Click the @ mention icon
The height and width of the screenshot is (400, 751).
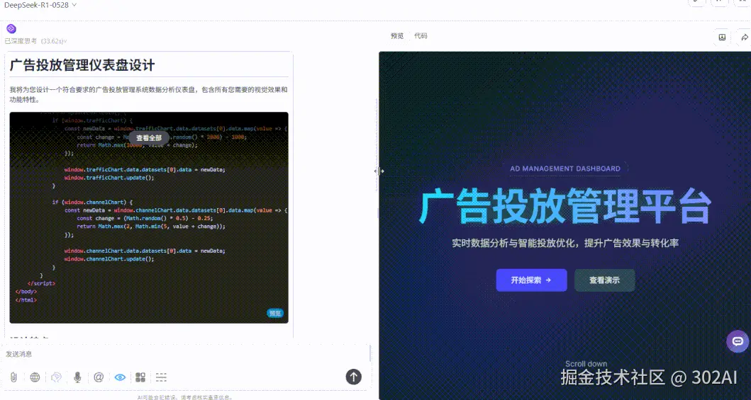99,377
